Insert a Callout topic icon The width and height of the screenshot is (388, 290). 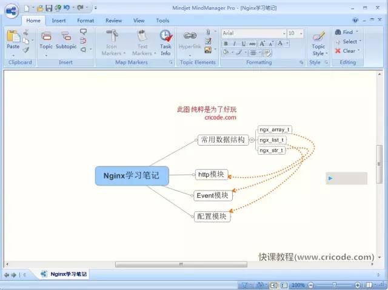[84, 32]
